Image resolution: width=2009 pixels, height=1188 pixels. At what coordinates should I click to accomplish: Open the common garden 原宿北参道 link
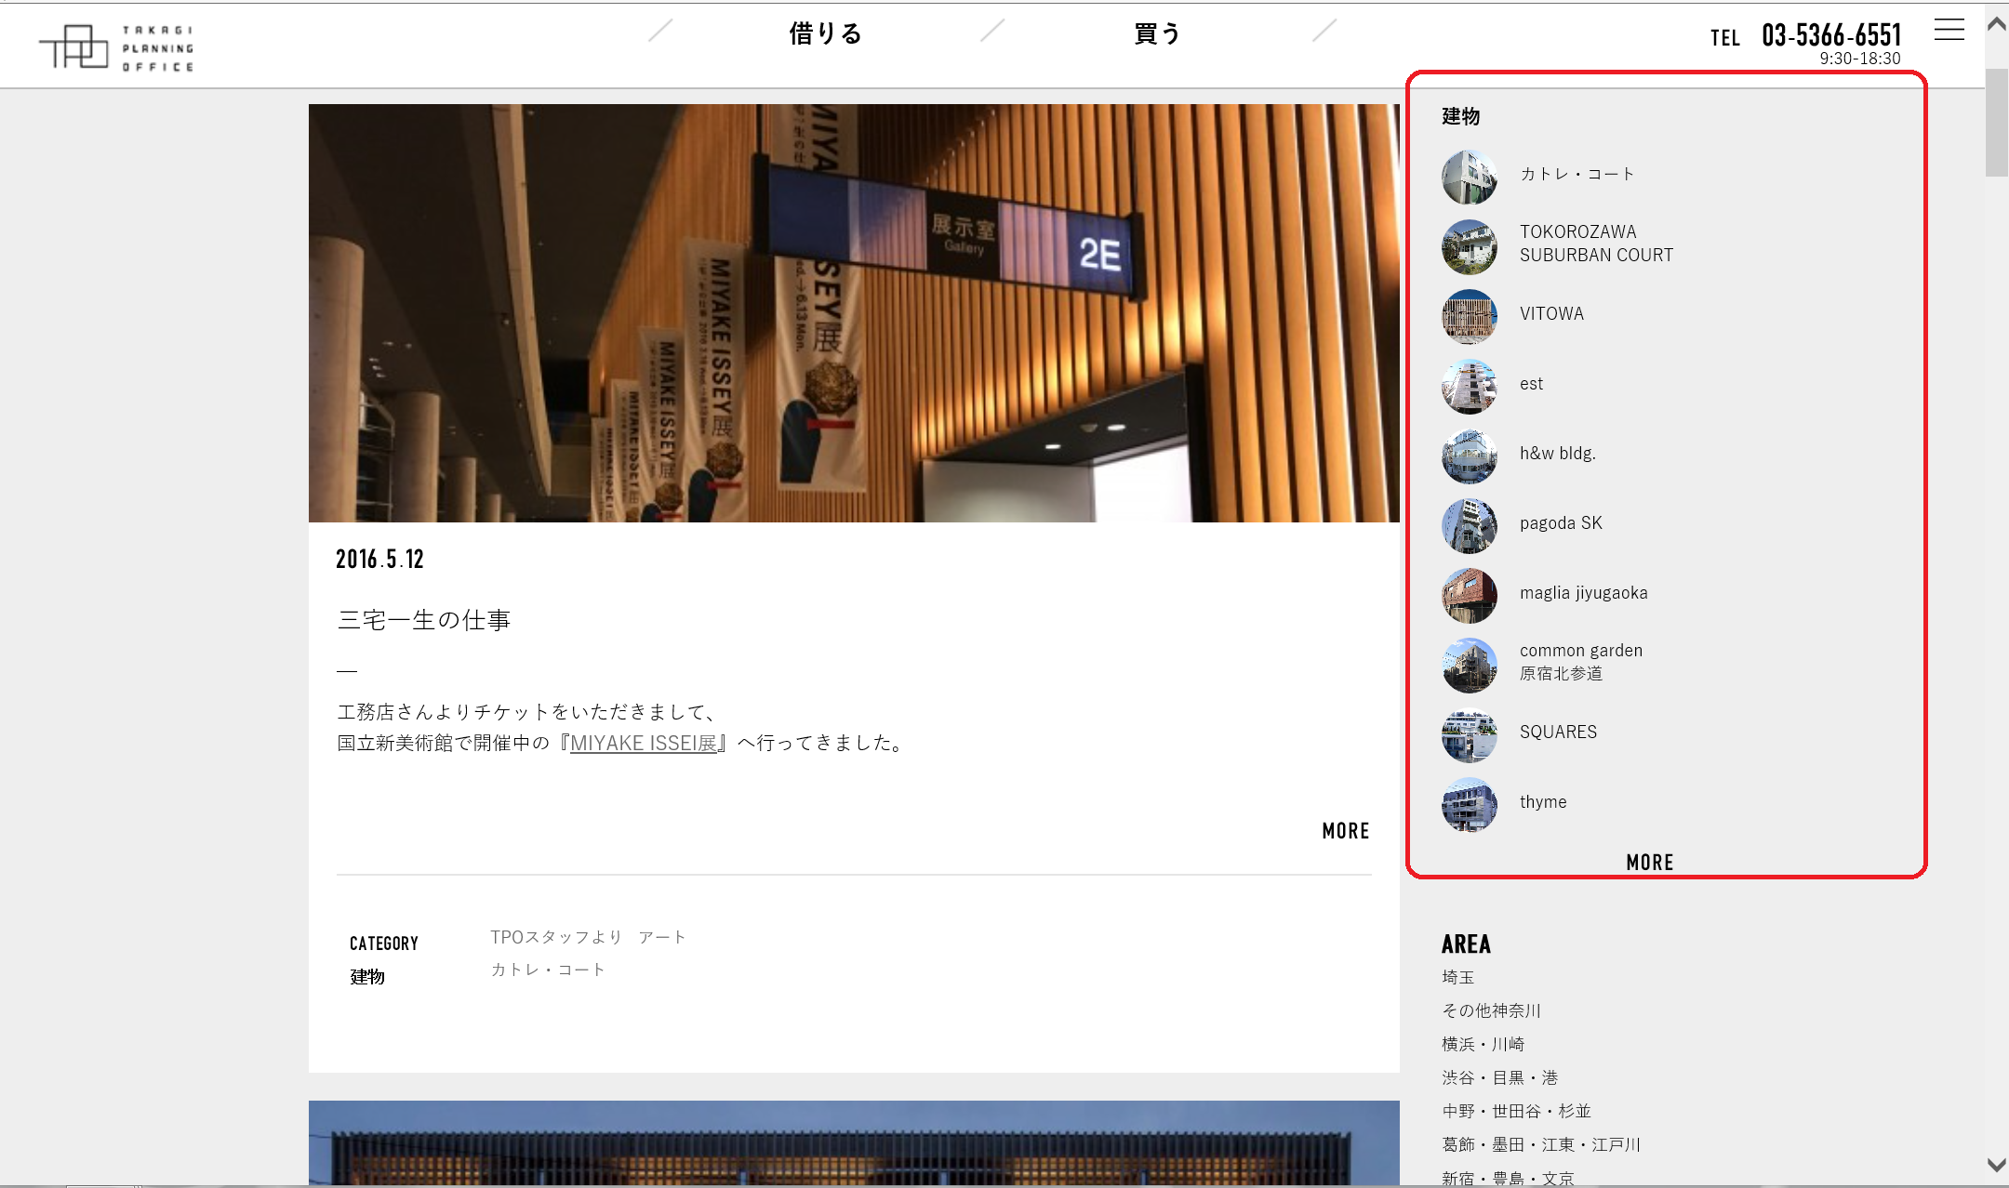click(x=1581, y=662)
